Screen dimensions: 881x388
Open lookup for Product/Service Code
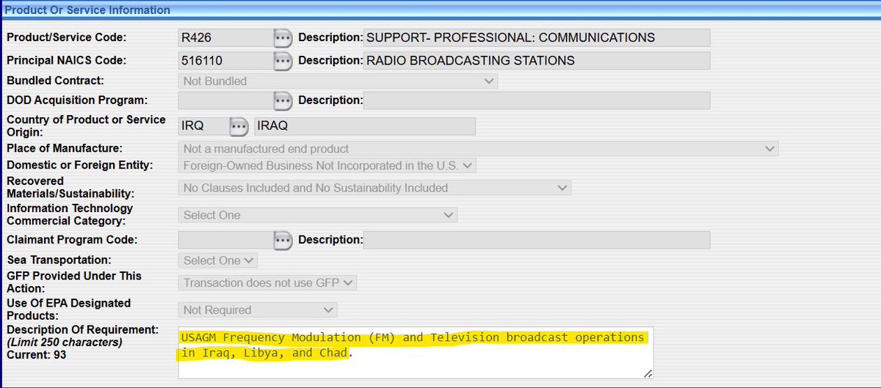[283, 37]
